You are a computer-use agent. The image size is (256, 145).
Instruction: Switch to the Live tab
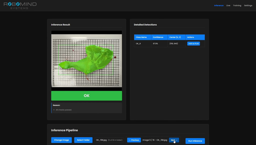click(x=228, y=6)
